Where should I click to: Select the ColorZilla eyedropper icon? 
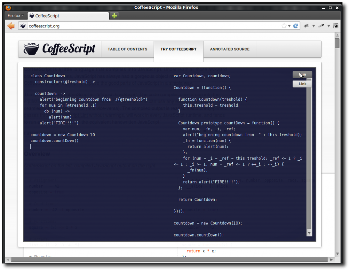(321, 26)
